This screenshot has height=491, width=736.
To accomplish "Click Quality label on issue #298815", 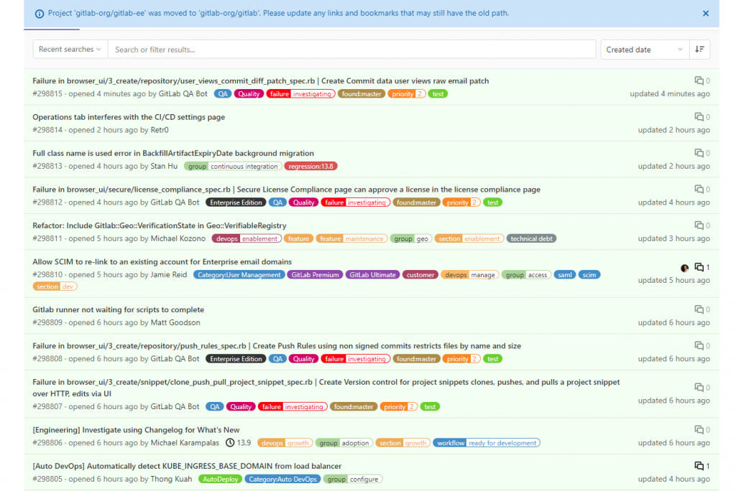I will (249, 94).
